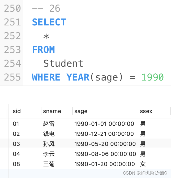Select date cell 1990-01-20 00:00:00
171x178 pixels.
click(105, 164)
